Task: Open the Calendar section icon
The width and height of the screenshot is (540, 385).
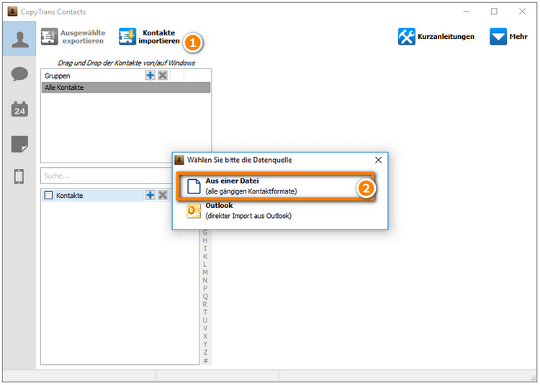Action: tap(19, 109)
